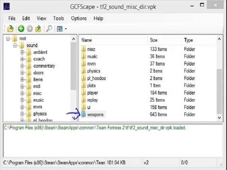Image resolution: width=227 pixels, height=170 pixels.
Task: Open the Tools menu
Action: (x=59, y=18)
